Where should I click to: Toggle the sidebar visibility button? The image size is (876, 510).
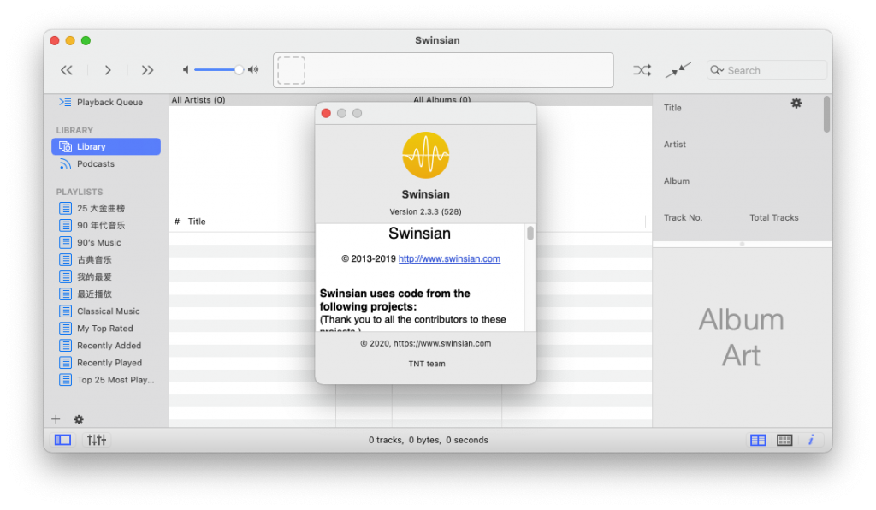pyautogui.click(x=62, y=440)
